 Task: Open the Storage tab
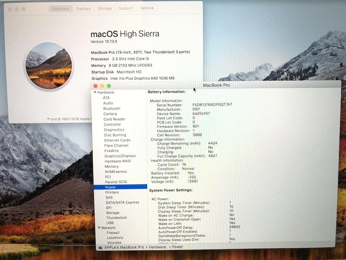coord(104,9)
